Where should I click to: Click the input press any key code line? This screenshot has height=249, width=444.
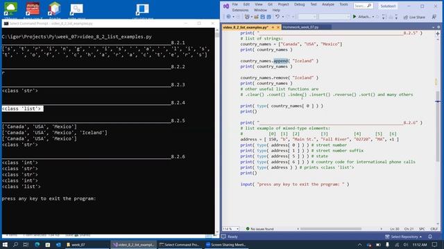click(295, 184)
